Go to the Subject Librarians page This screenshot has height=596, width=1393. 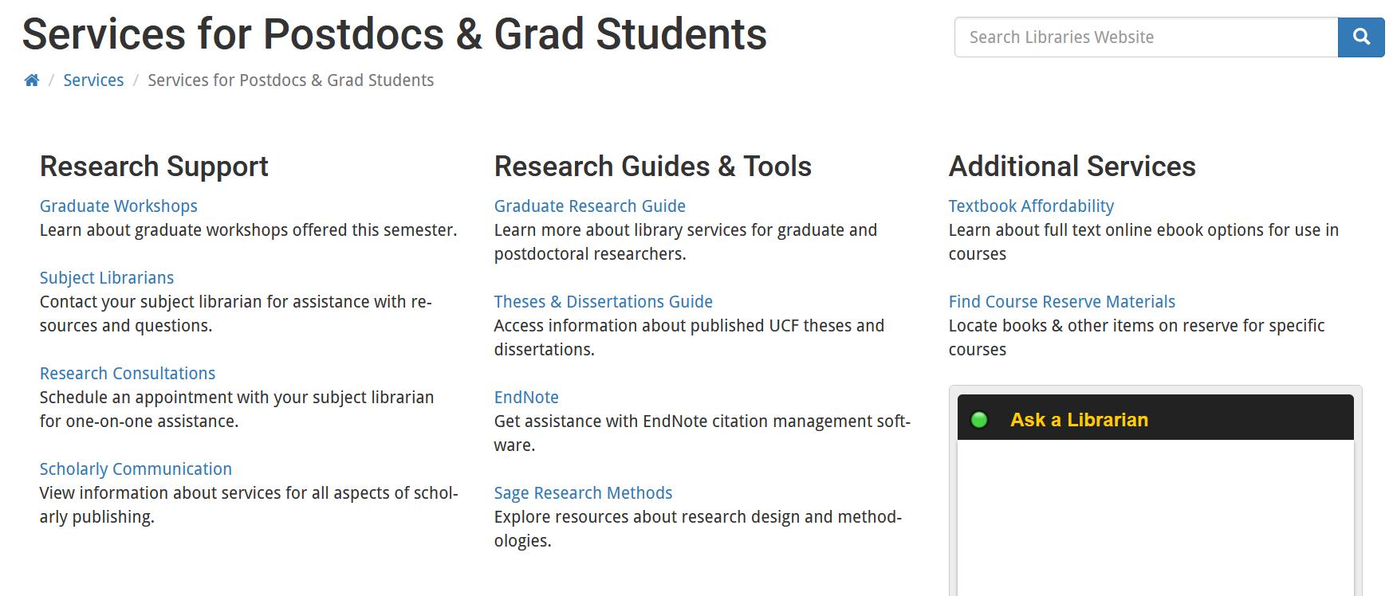(107, 278)
